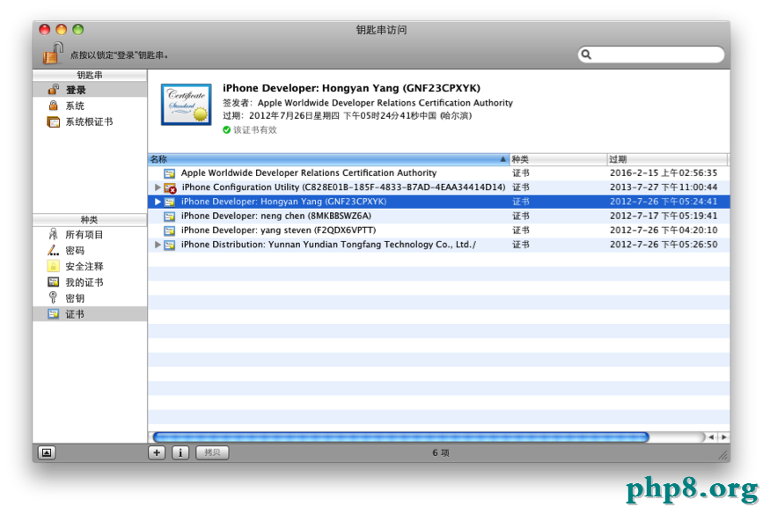Click in the search field
The image size is (763, 507).
[656, 55]
